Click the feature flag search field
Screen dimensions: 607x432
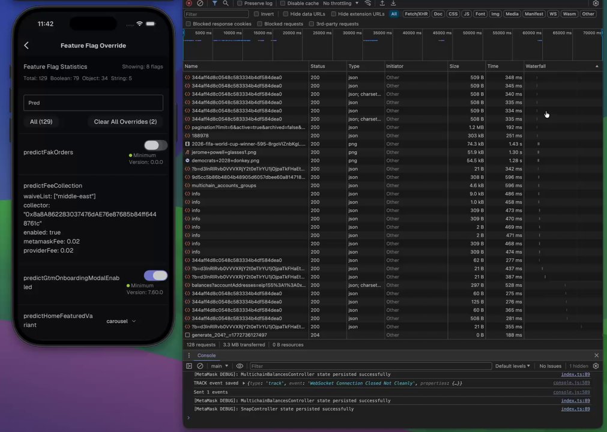93,103
